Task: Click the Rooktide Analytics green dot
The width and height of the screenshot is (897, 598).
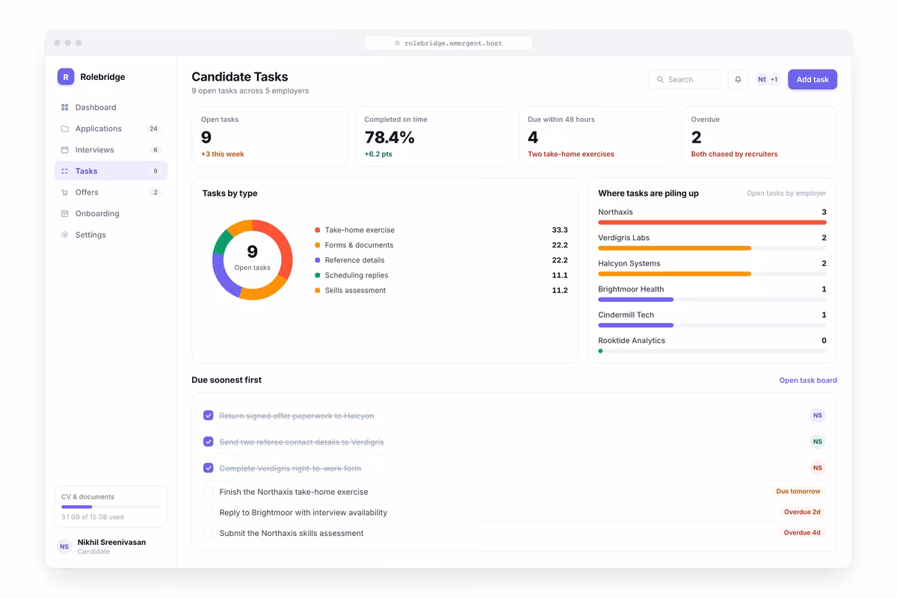Action: 600,351
